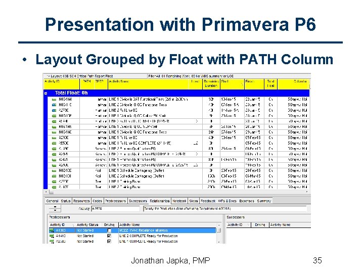Click predecessor icon for MEZZ HVAC Rebalance all areas
The width and height of the screenshot is (364, 273).
pos(52,231)
